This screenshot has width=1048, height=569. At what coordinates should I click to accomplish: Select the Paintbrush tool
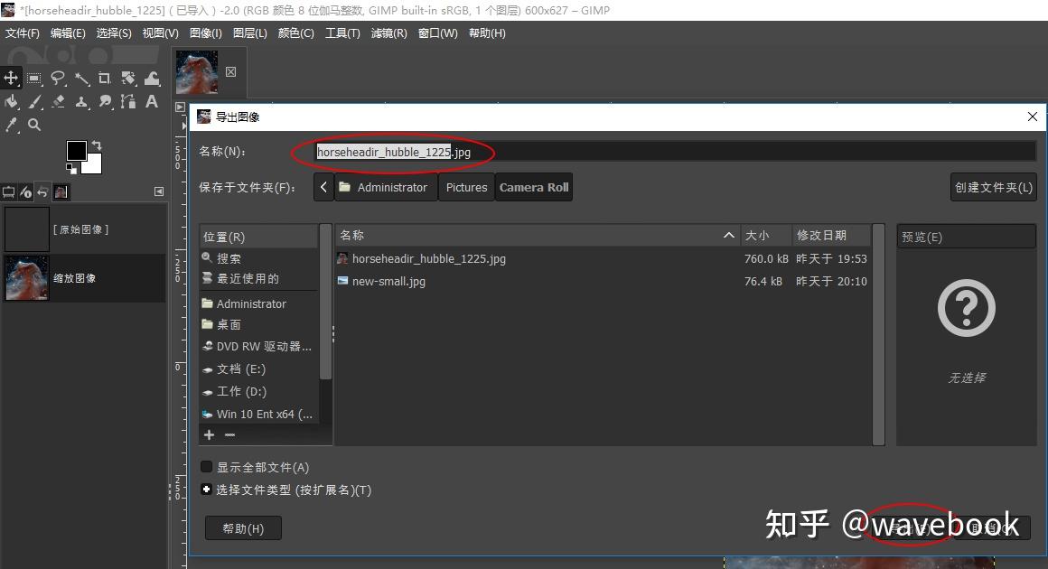tap(34, 102)
